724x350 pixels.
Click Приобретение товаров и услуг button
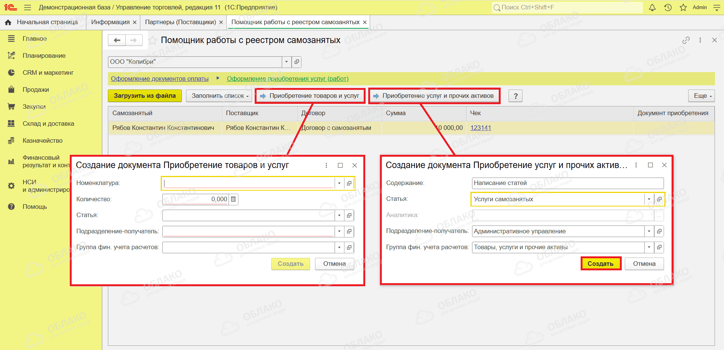coord(310,96)
